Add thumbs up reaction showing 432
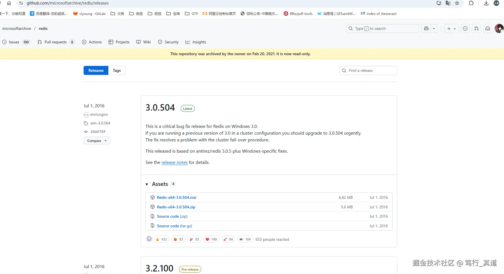This screenshot has height=274, width=504. 162,239
